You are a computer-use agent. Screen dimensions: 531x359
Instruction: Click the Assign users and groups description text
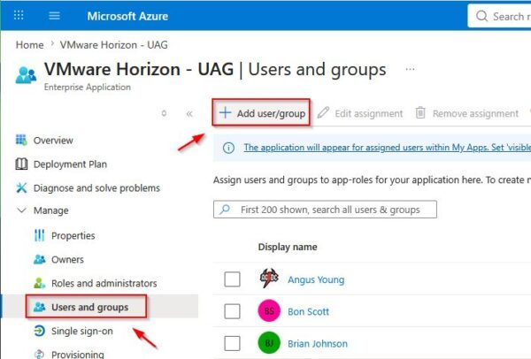372,179
